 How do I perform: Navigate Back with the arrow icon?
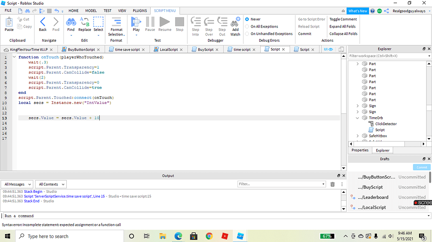tap(43, 22)
